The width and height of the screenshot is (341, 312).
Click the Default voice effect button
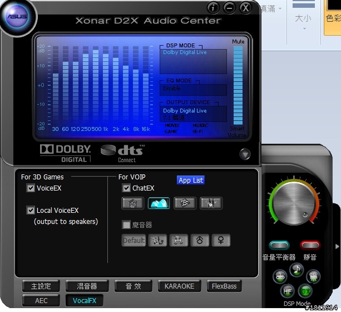tap(134, 240)
